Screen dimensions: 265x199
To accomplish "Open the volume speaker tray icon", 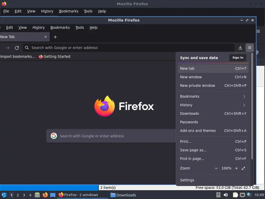I will click(226, 195).
